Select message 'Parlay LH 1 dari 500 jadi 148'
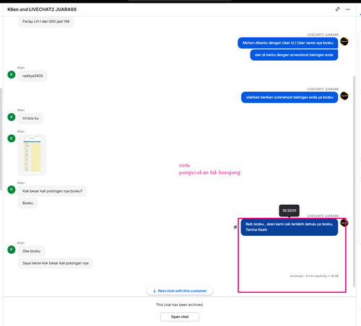Viewport: 361px width, 326px height. (46, 22)
